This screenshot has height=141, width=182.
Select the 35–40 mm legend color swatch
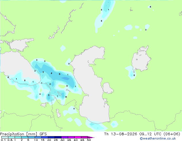coord(71,137)
